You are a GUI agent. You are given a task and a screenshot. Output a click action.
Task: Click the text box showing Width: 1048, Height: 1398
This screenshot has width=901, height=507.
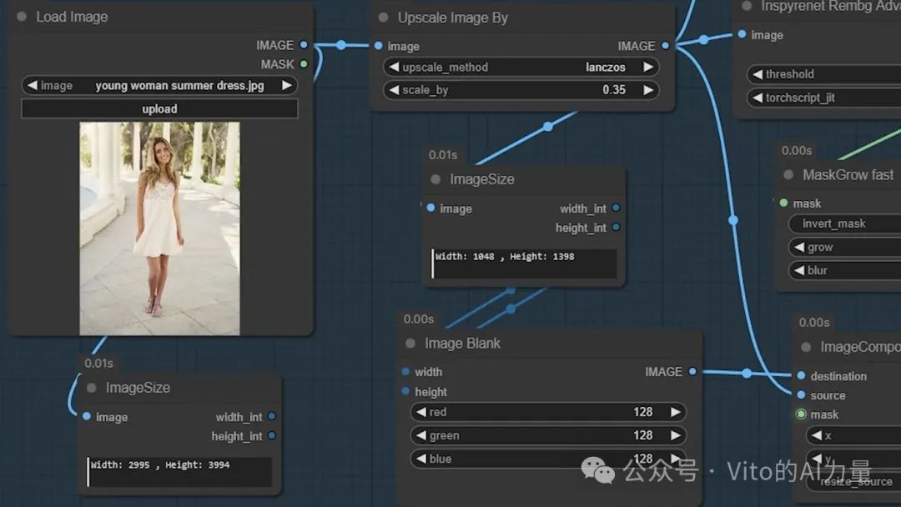pos(524,264)
